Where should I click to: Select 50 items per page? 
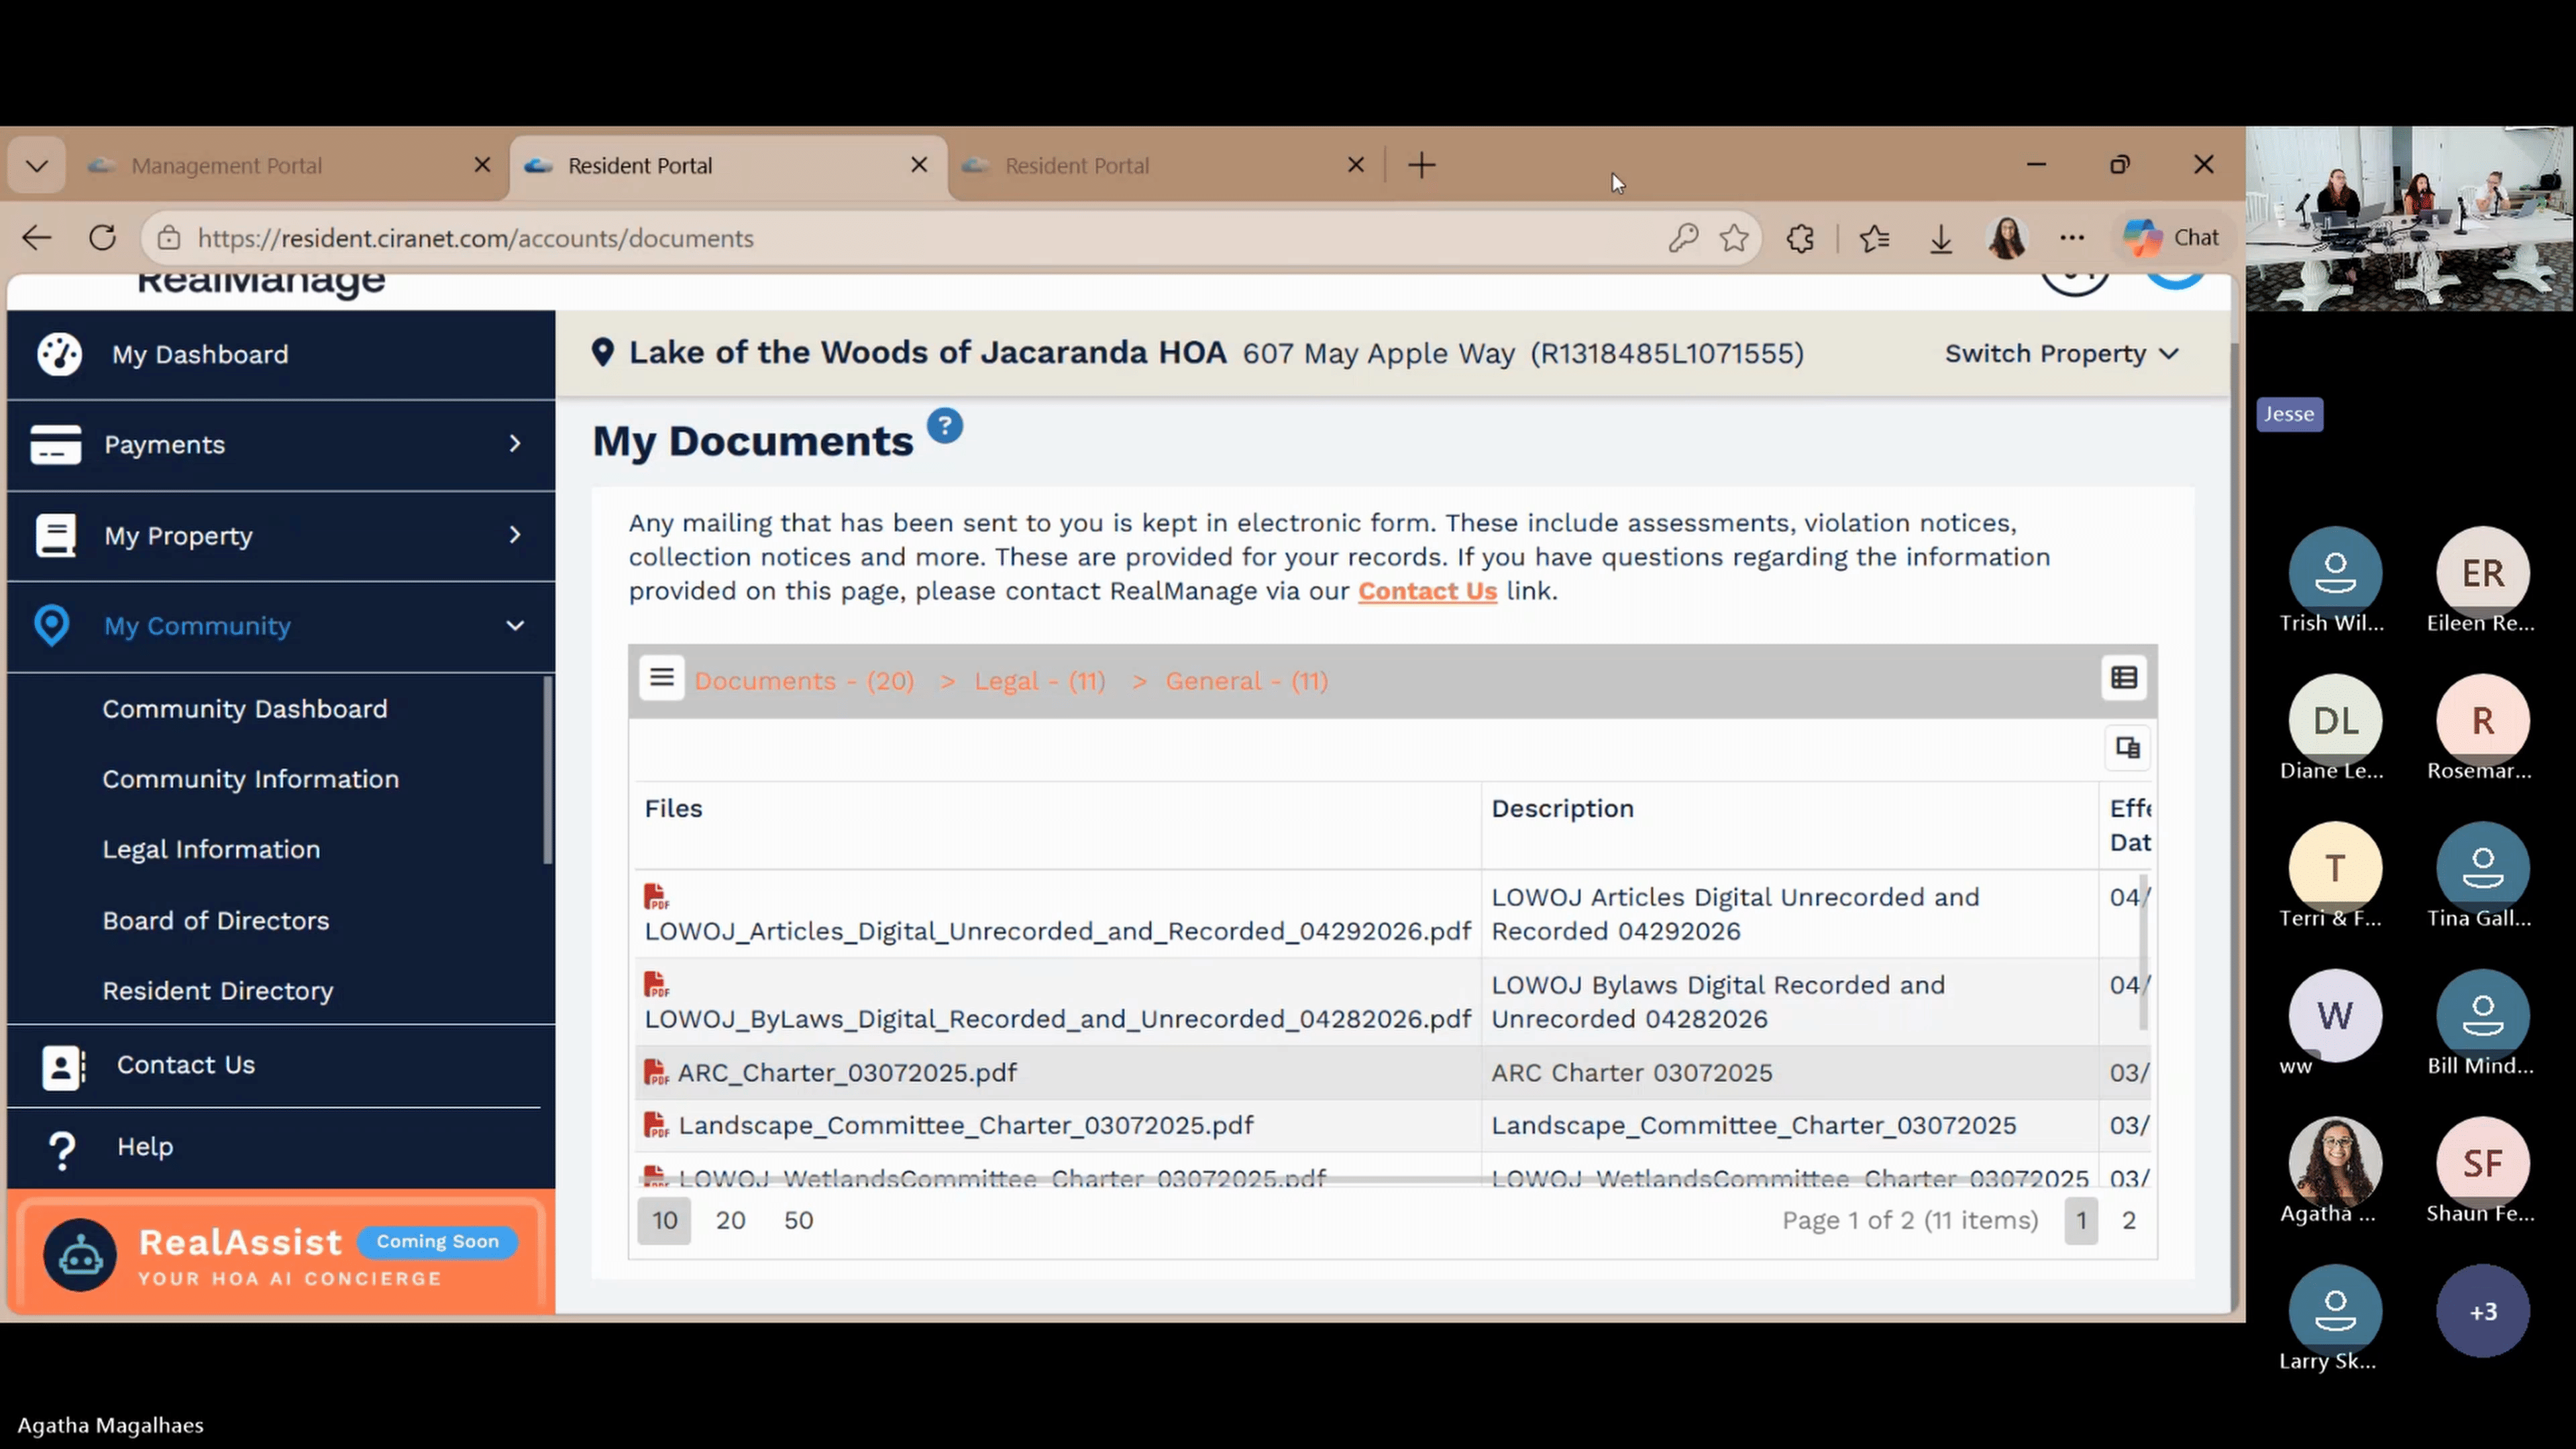pos(798,1220)
